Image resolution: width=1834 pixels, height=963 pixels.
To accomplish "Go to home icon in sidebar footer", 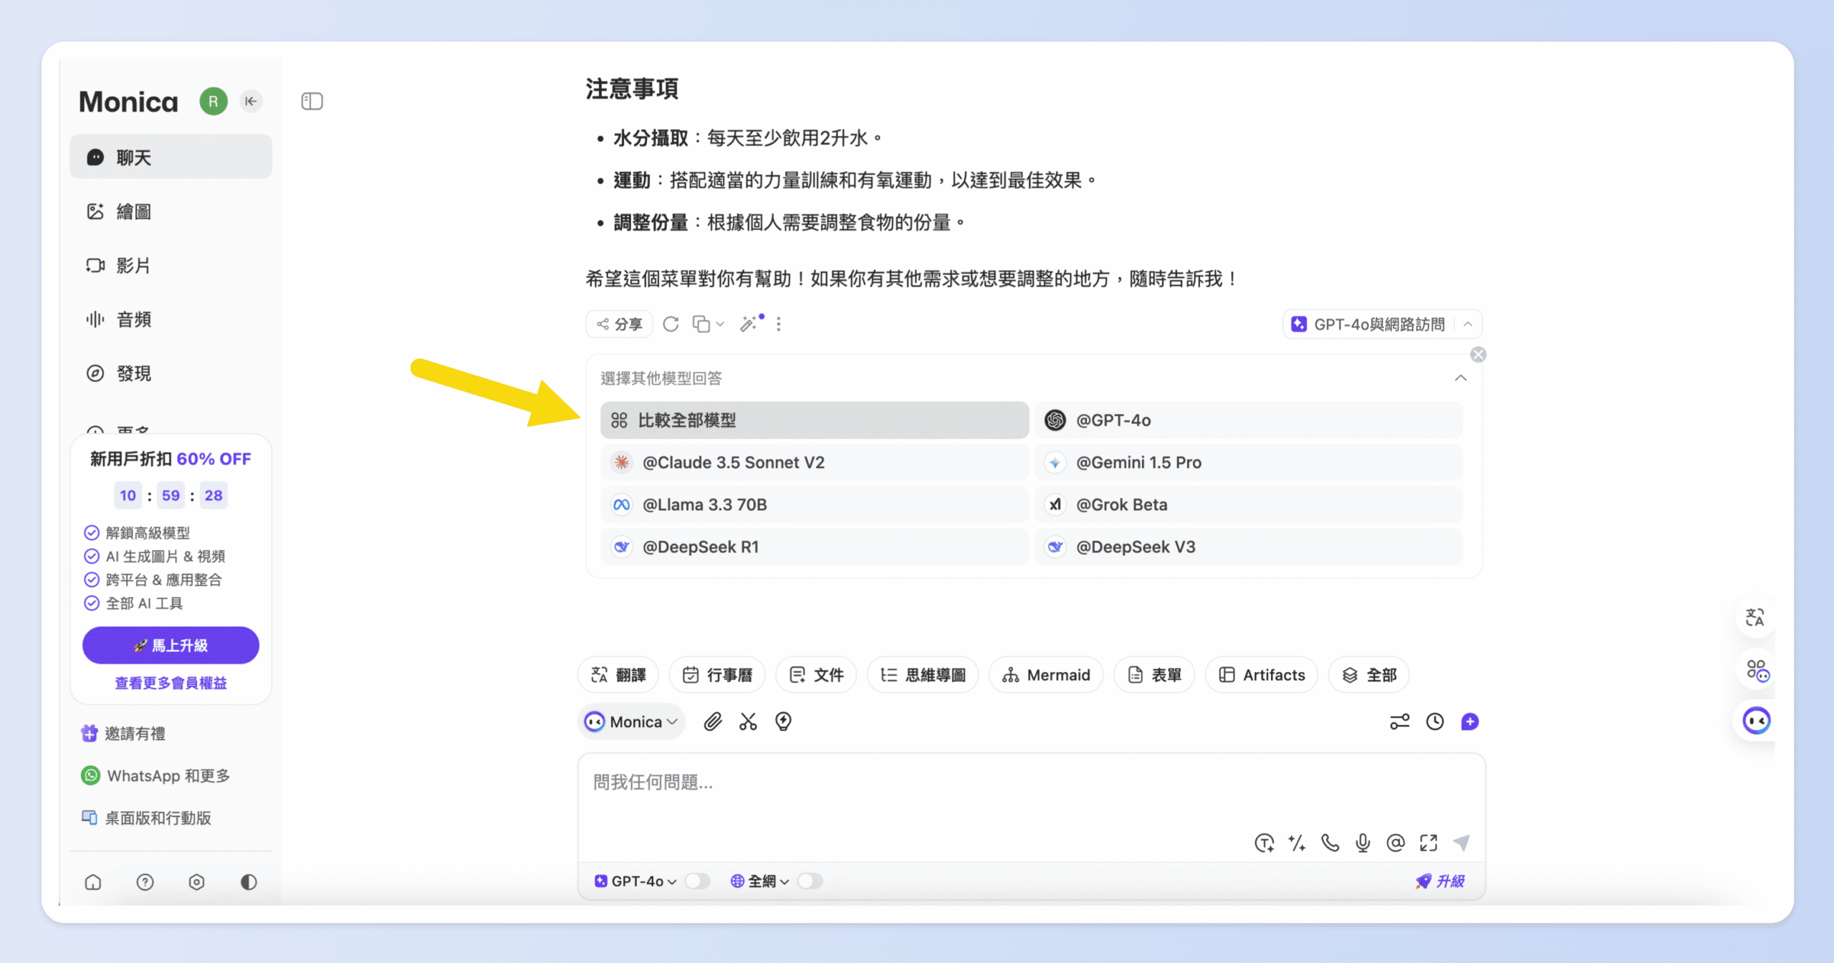I will pyautogui.click(x=93, y=882).
